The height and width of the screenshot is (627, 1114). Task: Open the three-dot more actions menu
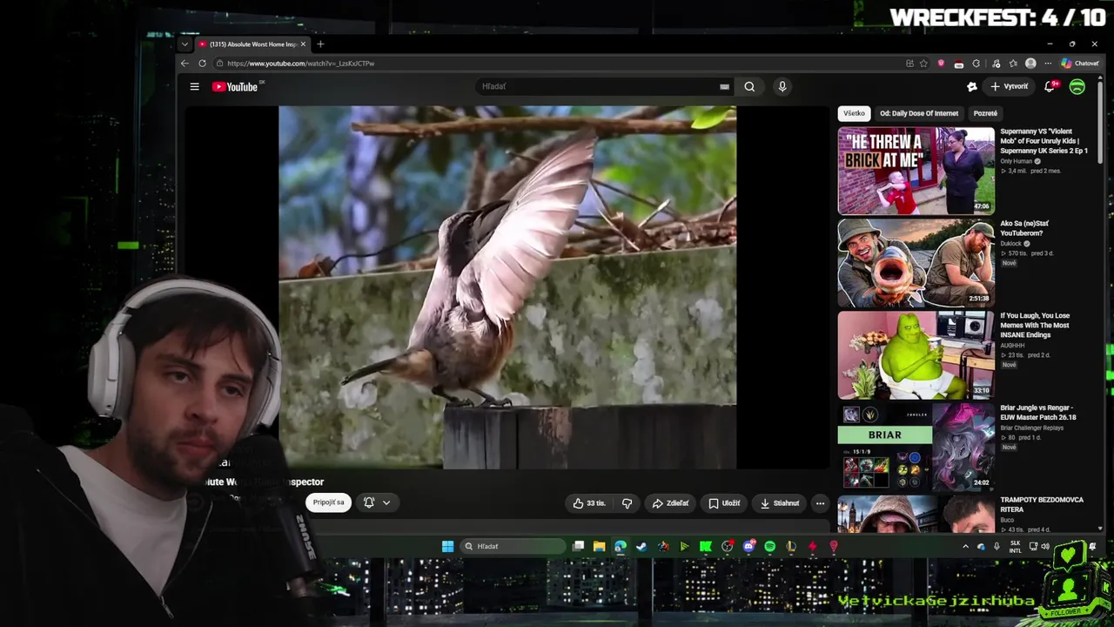click(820, 502)
